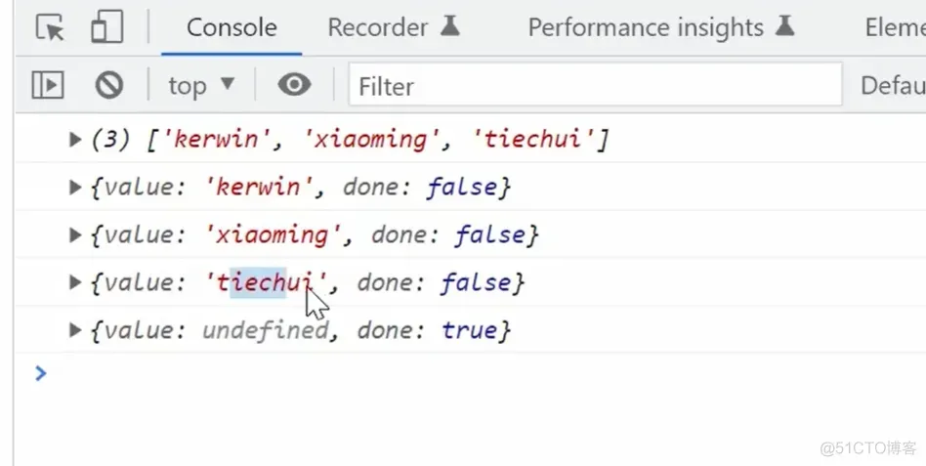The width and height of the screenshot is (926, 466).
Task: Expand the object with done: true
Action: [75, 331]
